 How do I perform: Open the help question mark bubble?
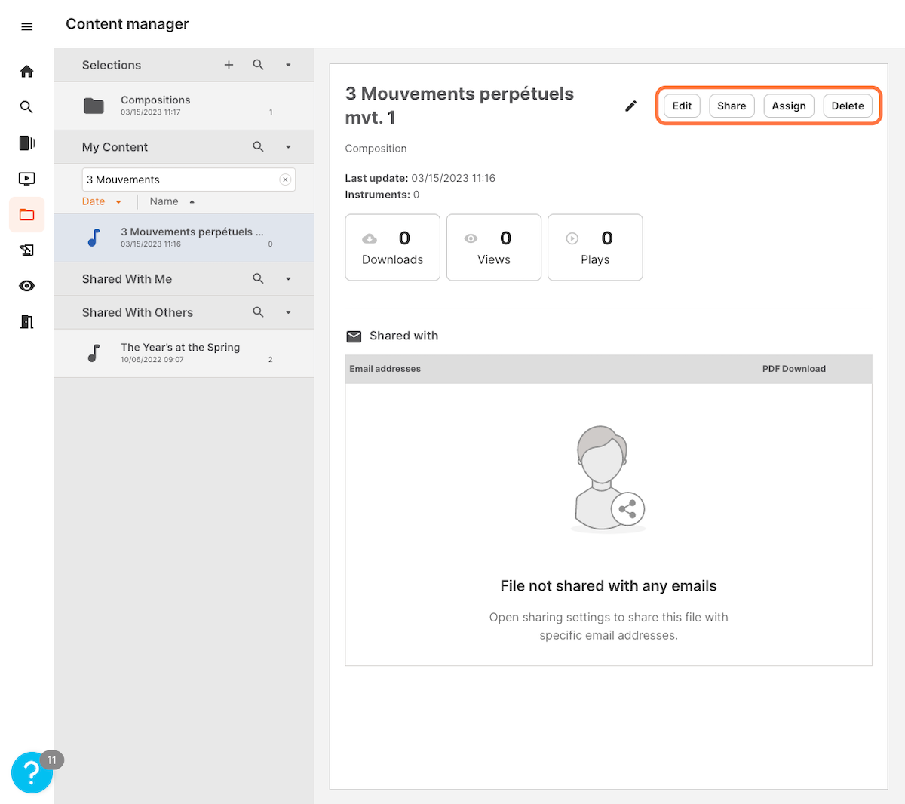[32, 772]
